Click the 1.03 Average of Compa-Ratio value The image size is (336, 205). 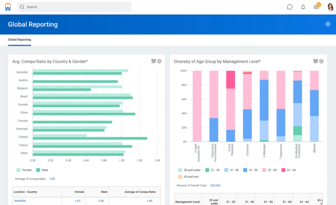click(52, 179)
